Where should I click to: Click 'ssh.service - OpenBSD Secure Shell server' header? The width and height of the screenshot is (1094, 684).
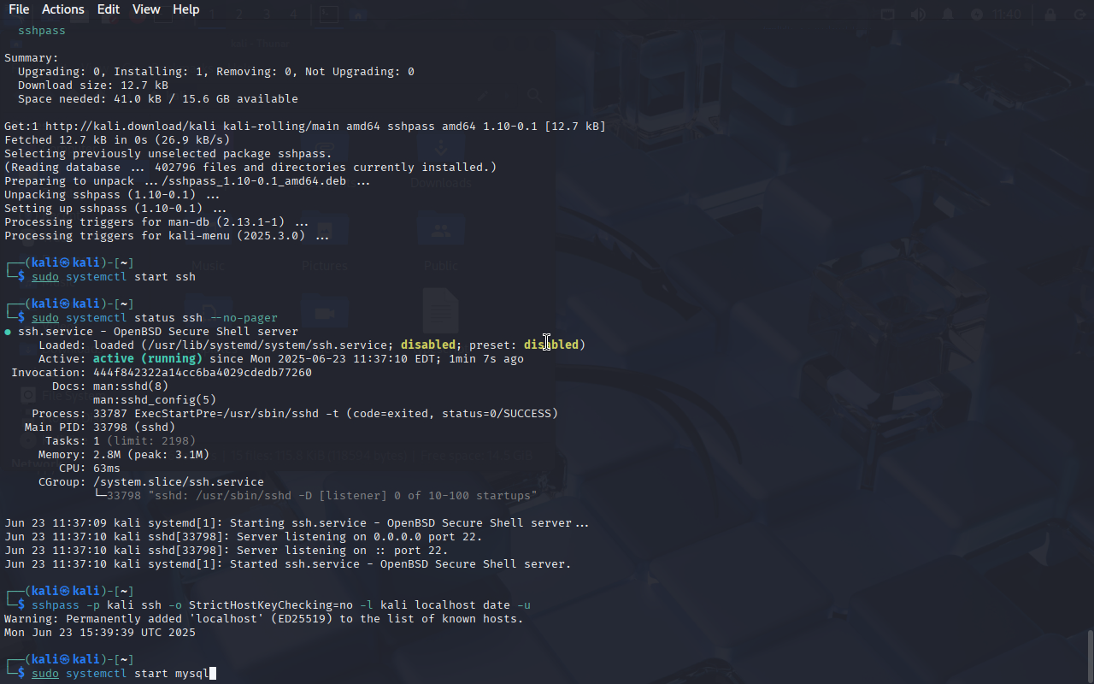click(158, 332)
